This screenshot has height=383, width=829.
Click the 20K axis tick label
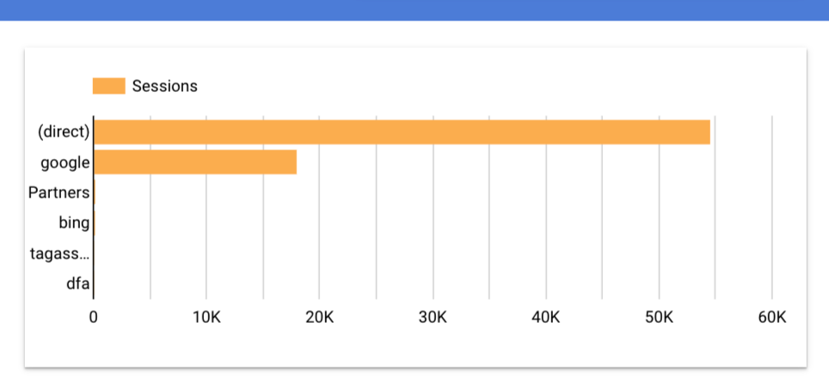(x=320, y=318)
